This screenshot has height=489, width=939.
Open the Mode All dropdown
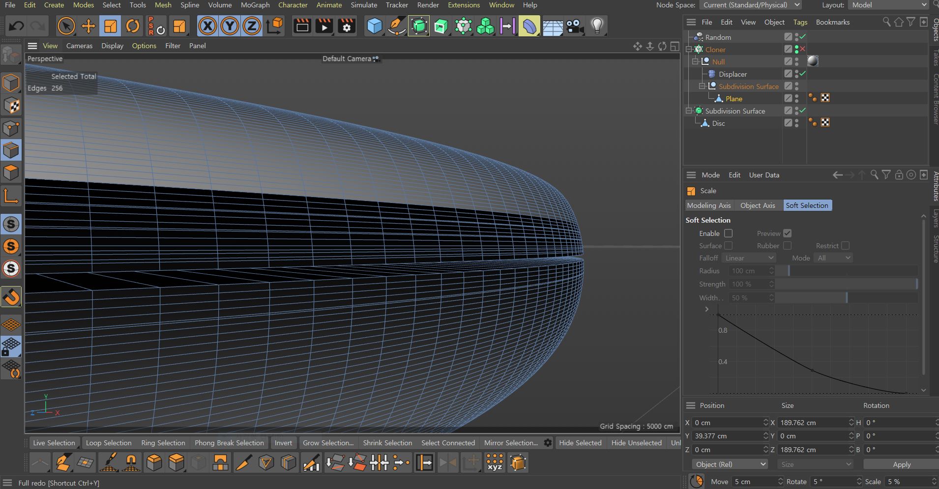point(833,258)
